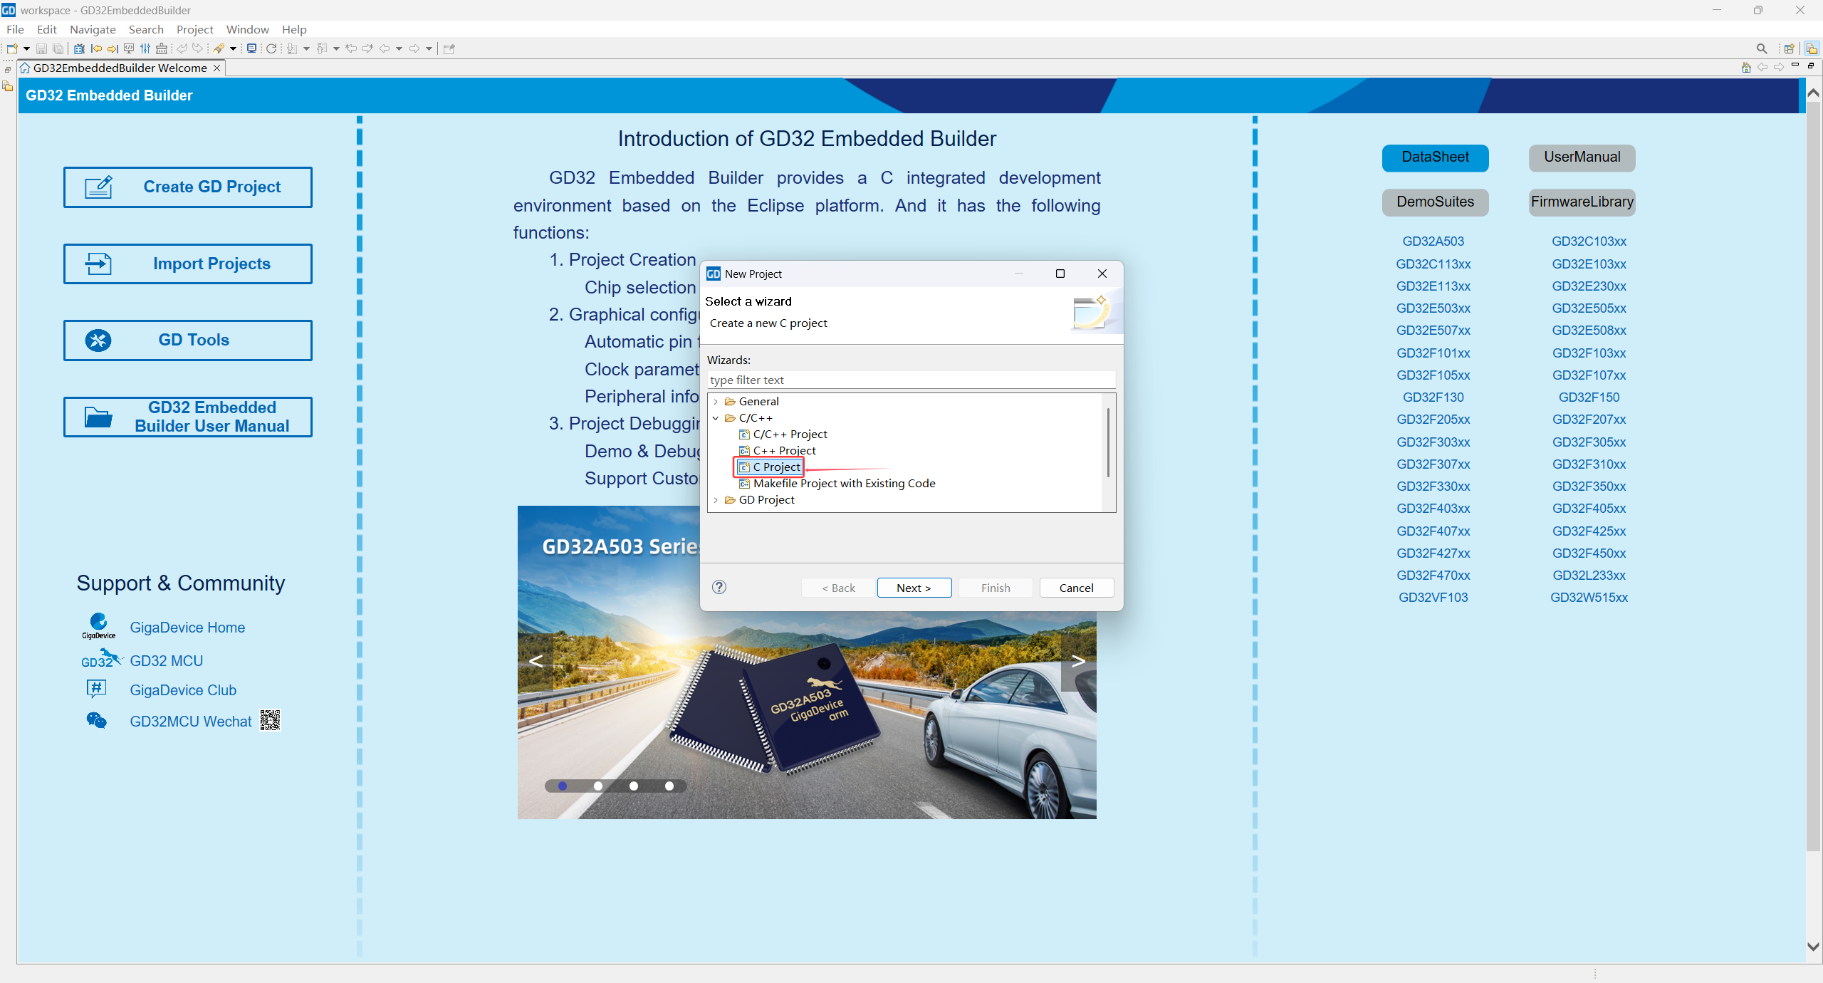1823x983 pixels.
Task: Click the bug chip debug toolbar icon
Action: pos(79,48)
